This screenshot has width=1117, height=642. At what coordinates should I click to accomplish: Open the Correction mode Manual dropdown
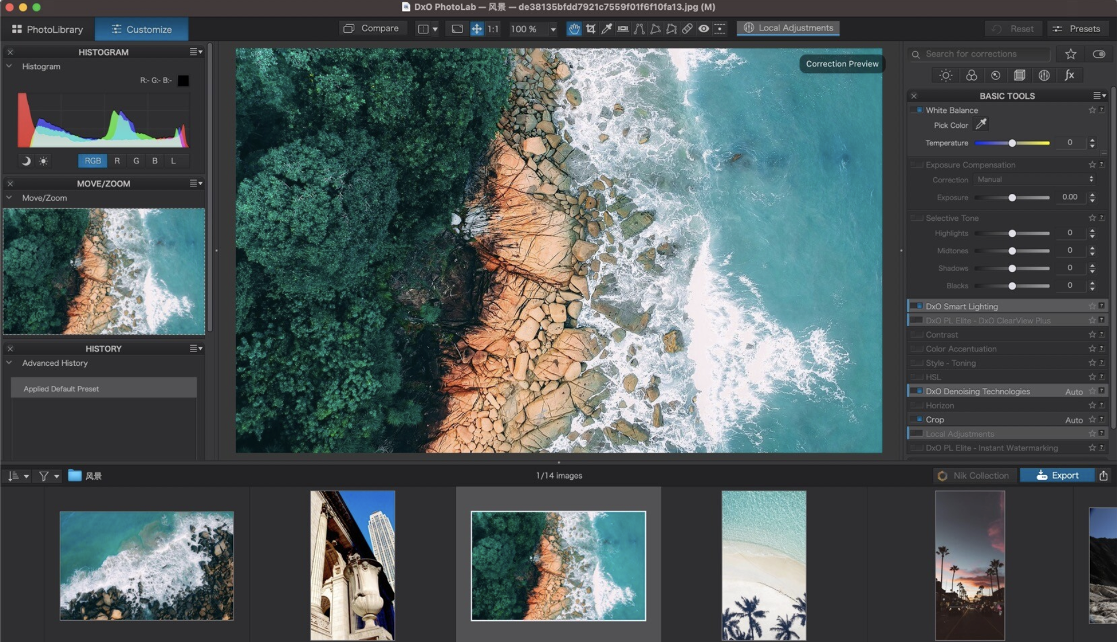(1034, 179)
